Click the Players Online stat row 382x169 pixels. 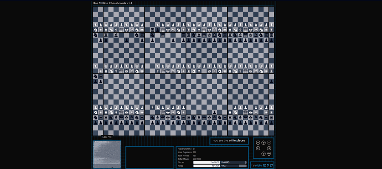pyautogui.click(x=186, y=149)
